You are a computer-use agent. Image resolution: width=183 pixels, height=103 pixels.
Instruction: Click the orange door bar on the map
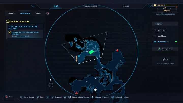(77, 58)
